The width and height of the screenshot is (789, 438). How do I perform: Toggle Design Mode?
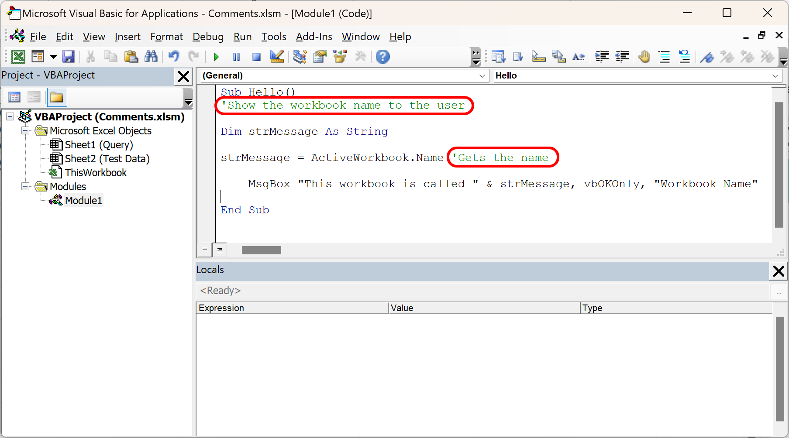pyautogui.click(x=277, y=57)
